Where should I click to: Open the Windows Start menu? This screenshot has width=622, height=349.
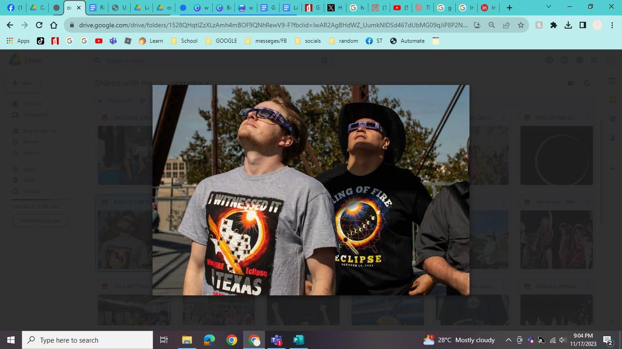(x=11, y=340)
